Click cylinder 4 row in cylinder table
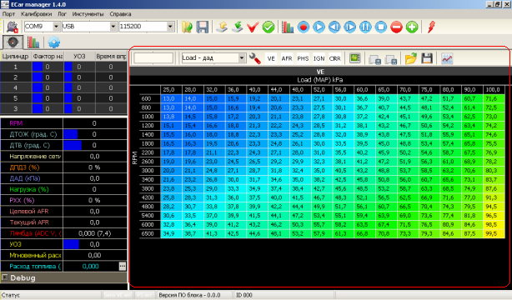This screenshot has width=512, height=300. 63,87
